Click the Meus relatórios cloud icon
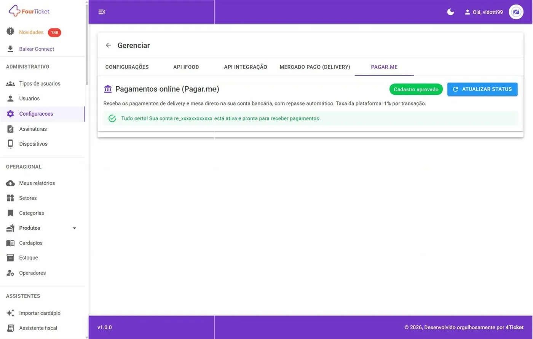Screen dimensions: 533x339 tap(10, 183)
